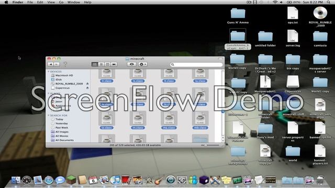
Task: Open the Help menu
Action: [x=87, y=2]
